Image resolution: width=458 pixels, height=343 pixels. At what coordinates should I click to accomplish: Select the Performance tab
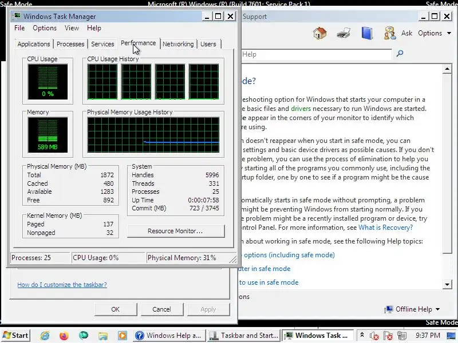pos(139,43)
